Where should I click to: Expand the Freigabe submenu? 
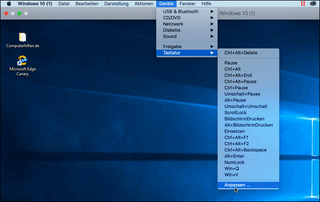tap(187, 47)
